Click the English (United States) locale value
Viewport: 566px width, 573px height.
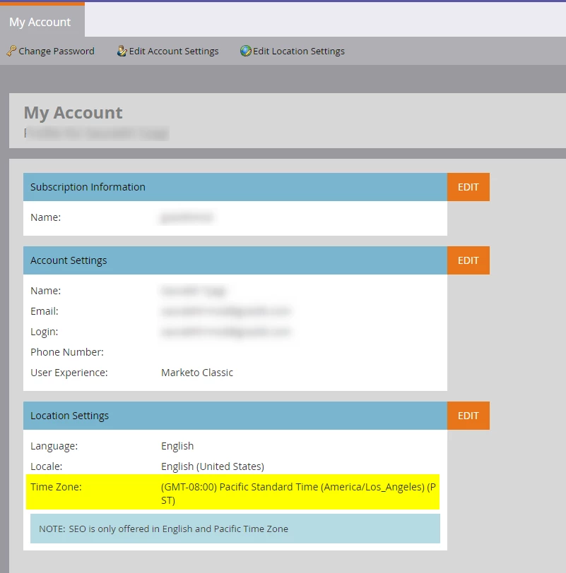pos(213,466)
